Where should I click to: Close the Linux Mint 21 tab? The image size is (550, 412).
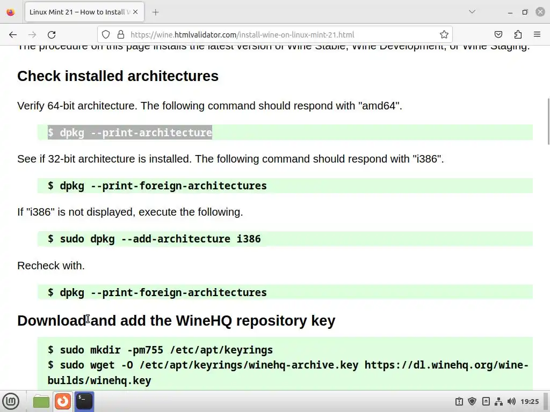[x=134, y=12]
